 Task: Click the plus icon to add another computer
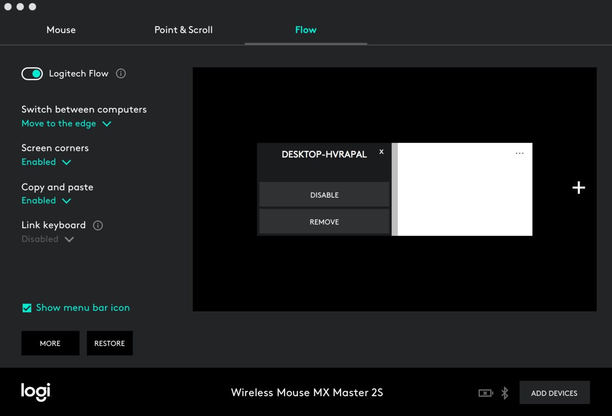pos(578,187)
